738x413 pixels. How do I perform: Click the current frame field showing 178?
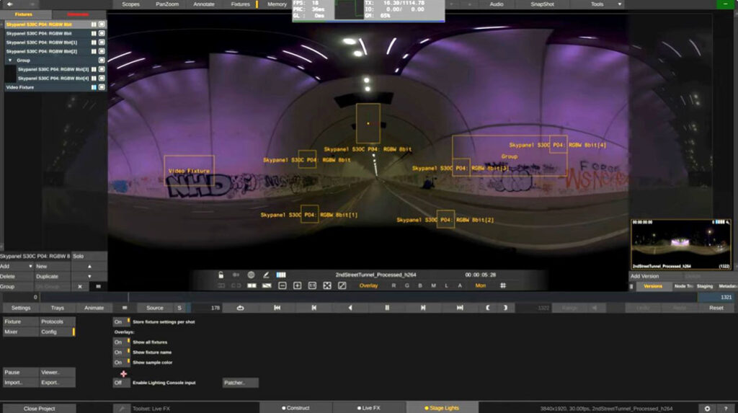tap(205, 308)
